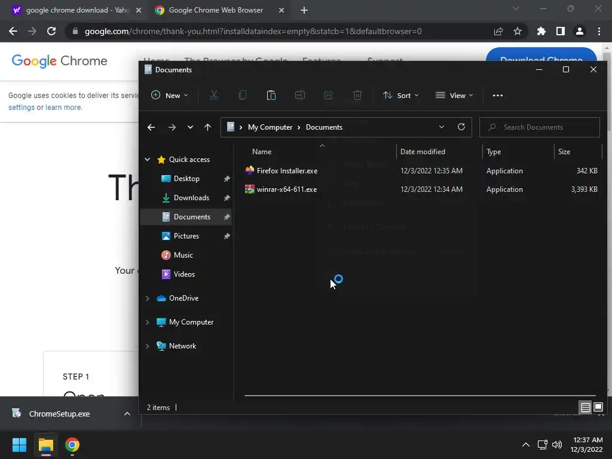612x459 pixels.
Task: Bookmark this page with the star icon
Action: (x=518, y=31)
